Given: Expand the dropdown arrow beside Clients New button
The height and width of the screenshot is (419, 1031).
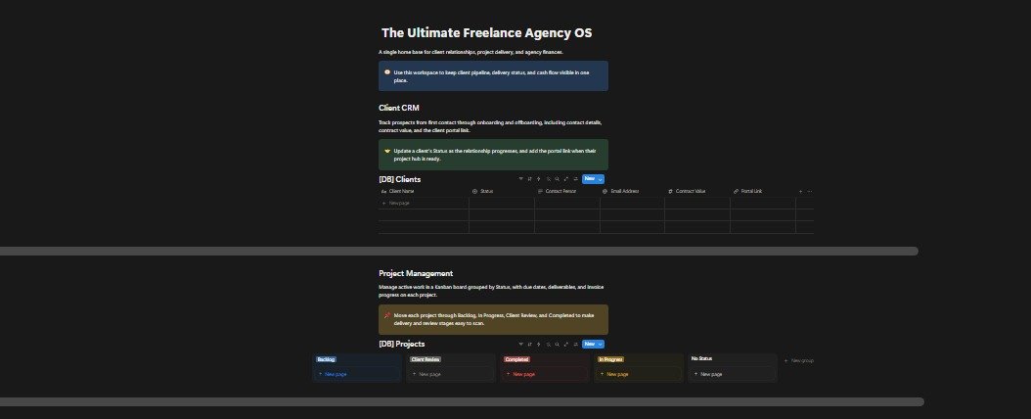Looking at the screenshot, I should pos(601,179).
